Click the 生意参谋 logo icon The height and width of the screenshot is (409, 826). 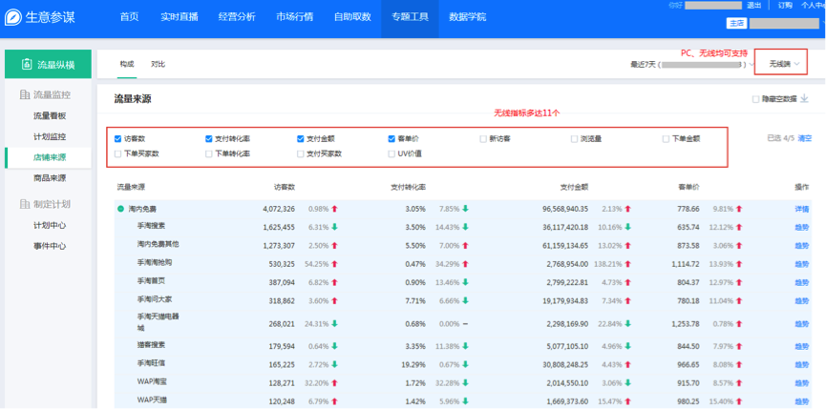coord(13,17)
